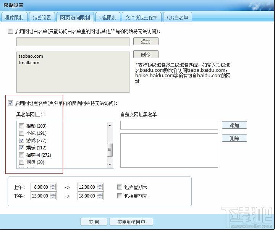Open the QQ白名单 tab
The width and height of the screenshot is (275, 230).
(x=177, y=17)
